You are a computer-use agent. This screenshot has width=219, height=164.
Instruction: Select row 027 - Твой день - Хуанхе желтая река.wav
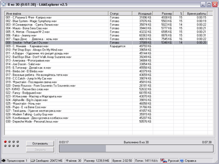pyautogui.click(x=106, y=111)
